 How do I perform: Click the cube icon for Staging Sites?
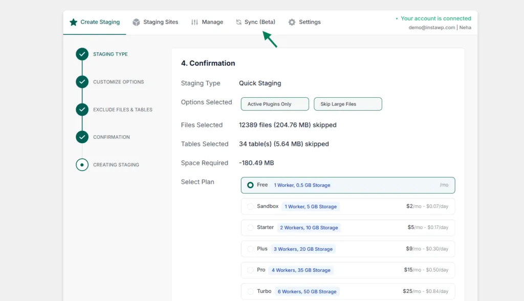136,22
